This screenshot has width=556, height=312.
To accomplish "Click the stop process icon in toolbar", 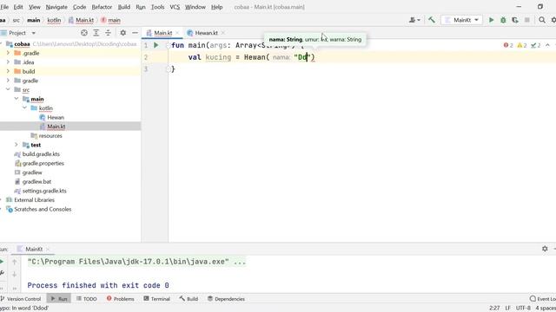I will pos(527,20).
